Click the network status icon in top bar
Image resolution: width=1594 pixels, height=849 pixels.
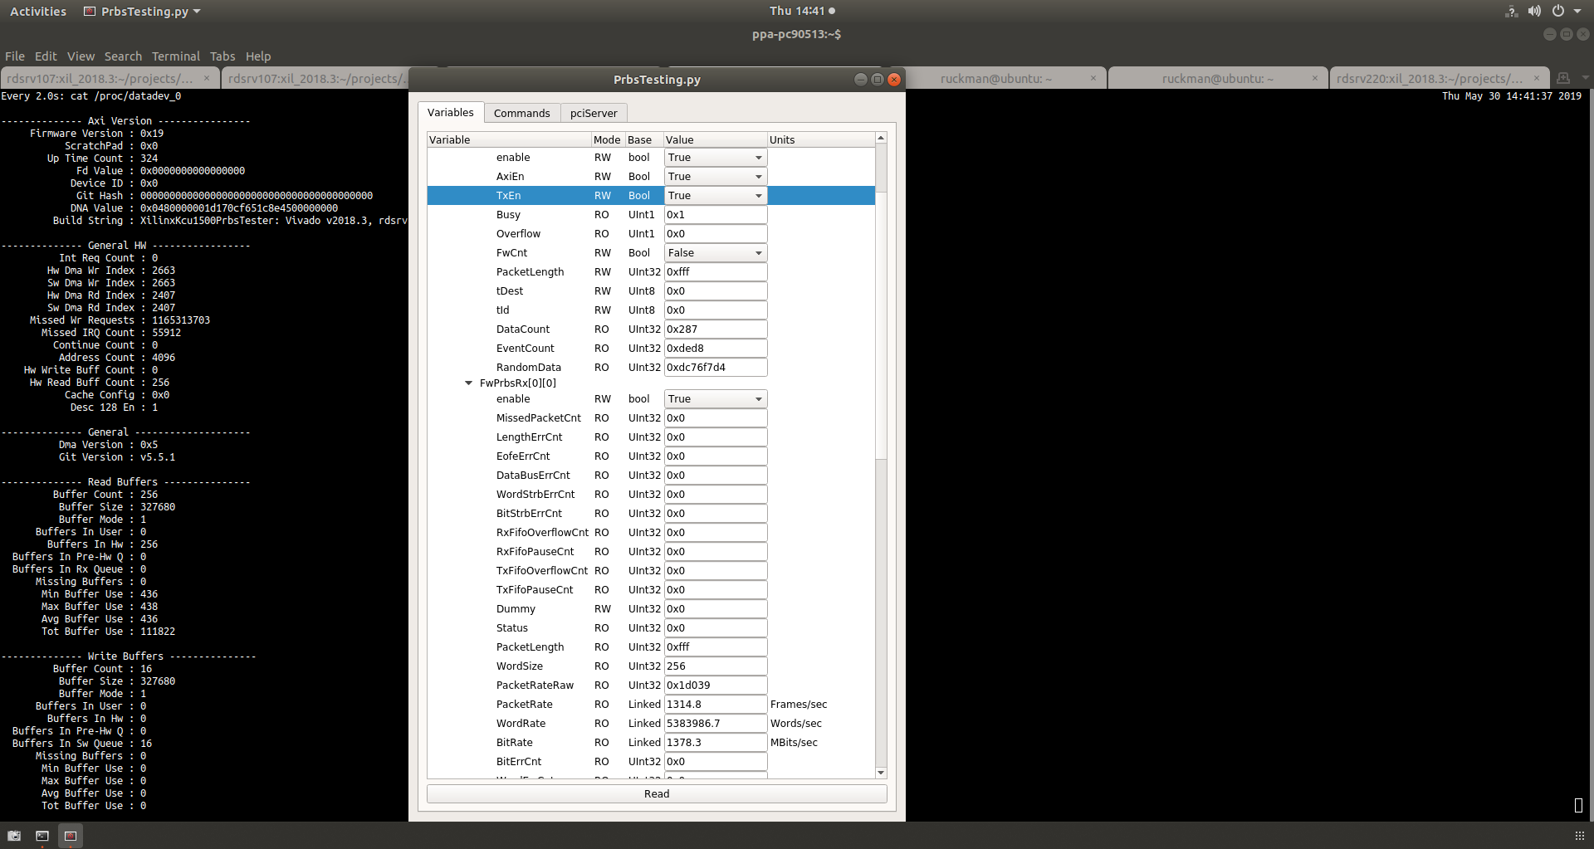pos(1511,11)
